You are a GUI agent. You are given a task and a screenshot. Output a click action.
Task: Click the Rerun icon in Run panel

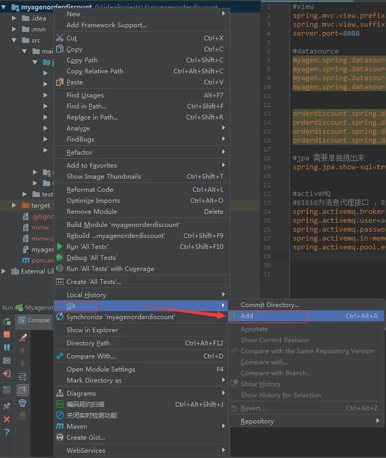point(7,321)
